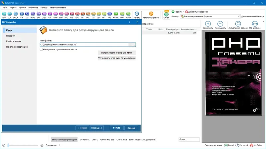Image resolution: width=266 pixels, height=149 pixels.
Task: Open Автоматизировать automation tool
Action: click(x=151, y=15)
